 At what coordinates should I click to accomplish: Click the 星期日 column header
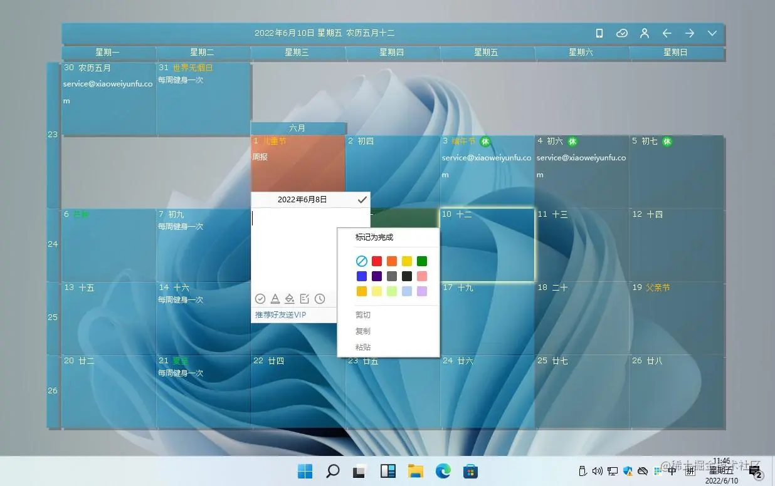(x=677, y=53)
